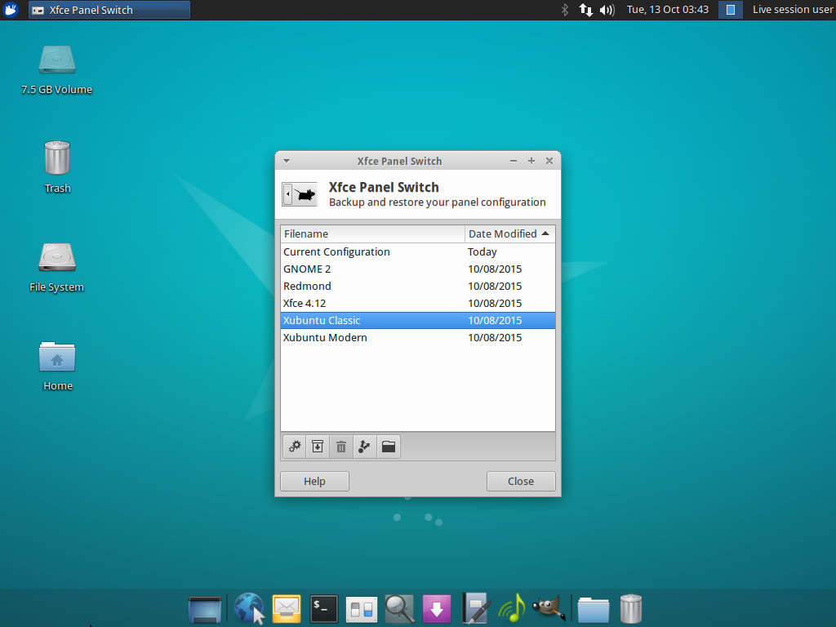Toggle sort order on the Date Modified column
This screenshot has height=627, width=836.
[x=506, y=233]
